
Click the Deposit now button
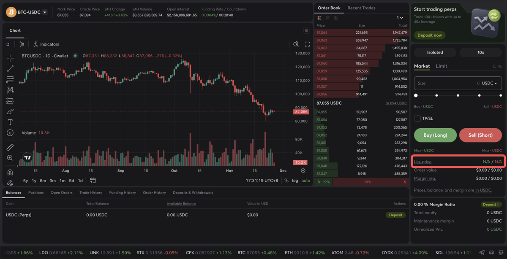pos(430,35)
